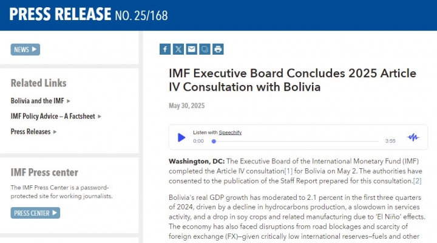The height and width of the screenshot is (243, 437).
Task: Share article on X (Twitter)
Action: 178,49
